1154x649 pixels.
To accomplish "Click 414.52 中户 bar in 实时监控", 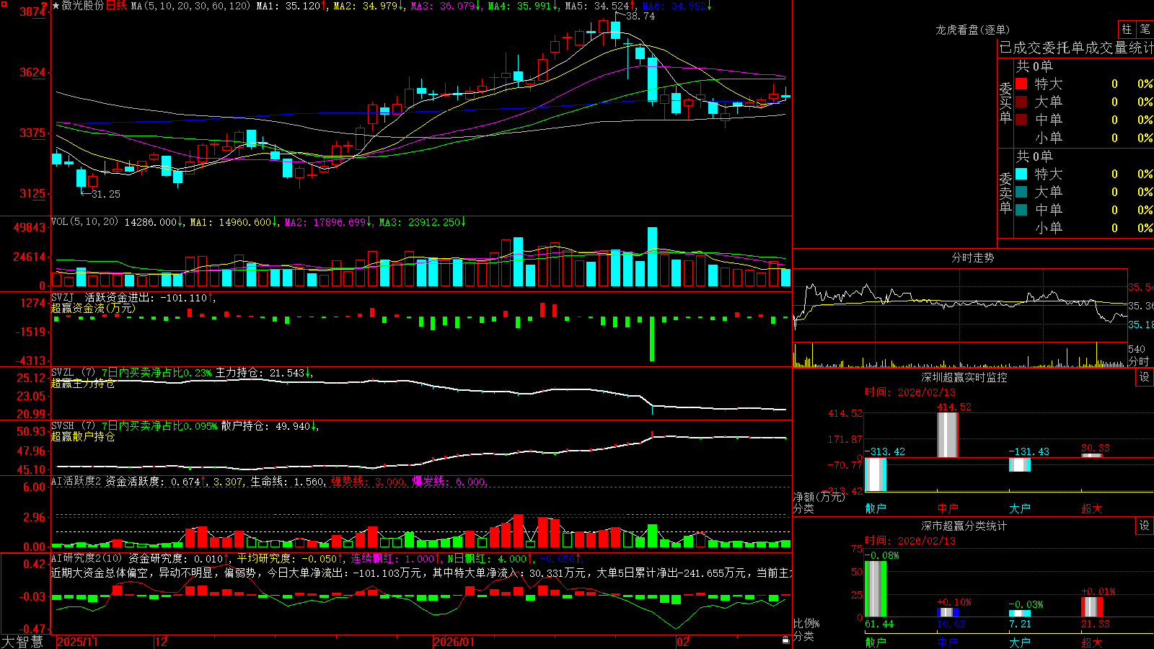I will [947, 434].
